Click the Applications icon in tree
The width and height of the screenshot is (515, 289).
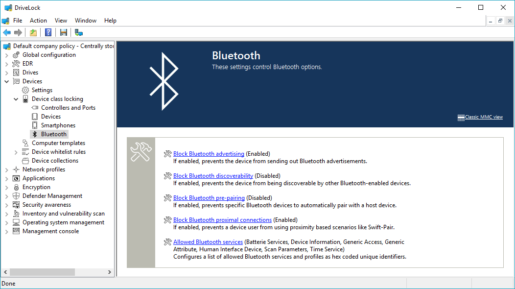pyautogui.click(x=16, y=178)
